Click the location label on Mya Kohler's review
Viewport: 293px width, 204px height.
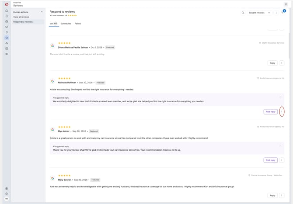point(271,127)
